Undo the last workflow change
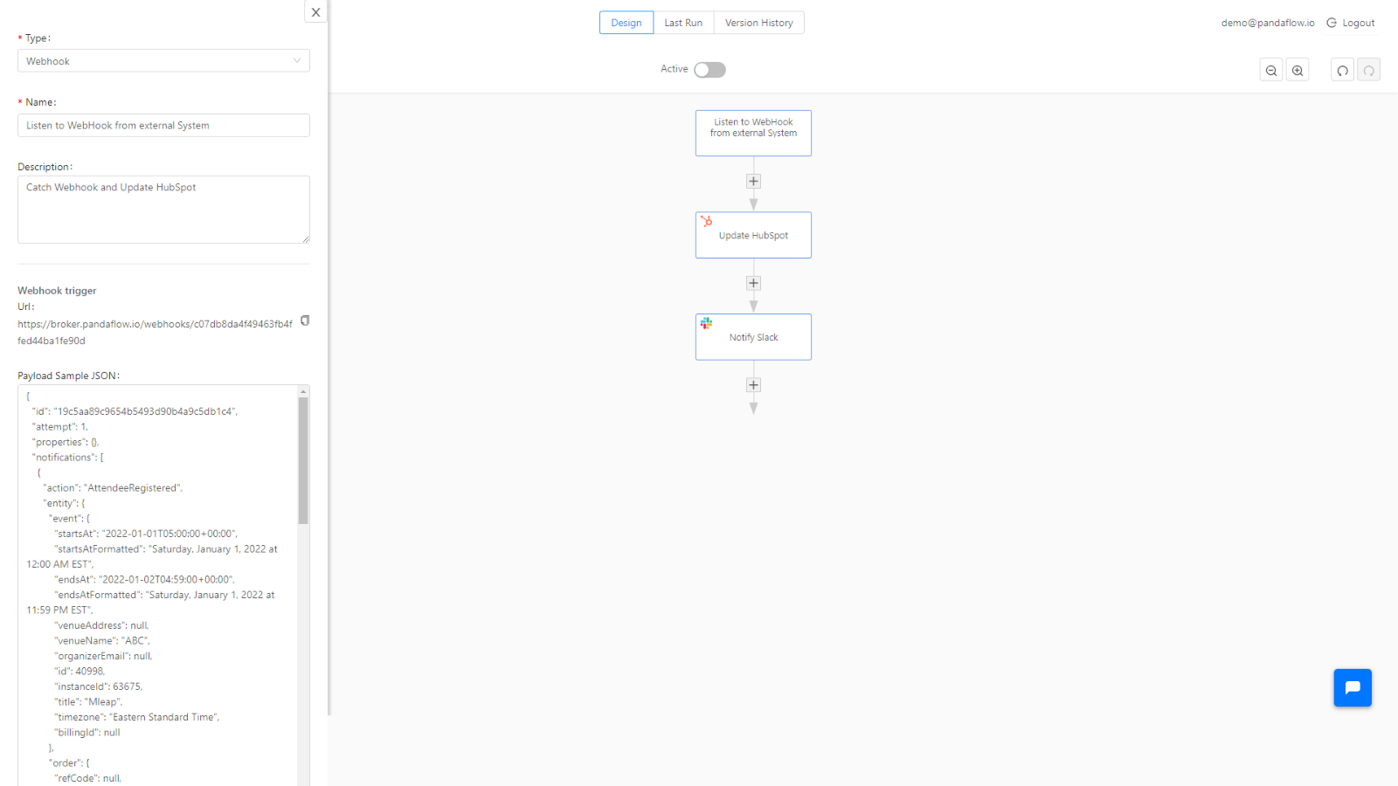The height and width of the screenshot is (786, 1398). coord(1342,69)
